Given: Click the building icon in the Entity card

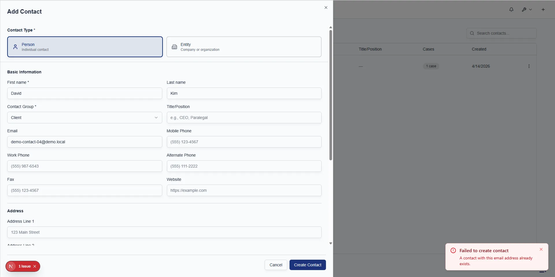Looking at the screenshot, I should [174, 47].
